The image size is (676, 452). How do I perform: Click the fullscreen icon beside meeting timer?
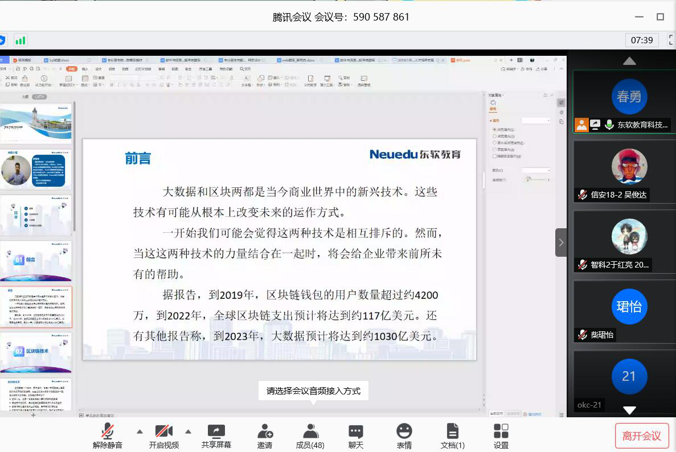[x=670, y=40]
